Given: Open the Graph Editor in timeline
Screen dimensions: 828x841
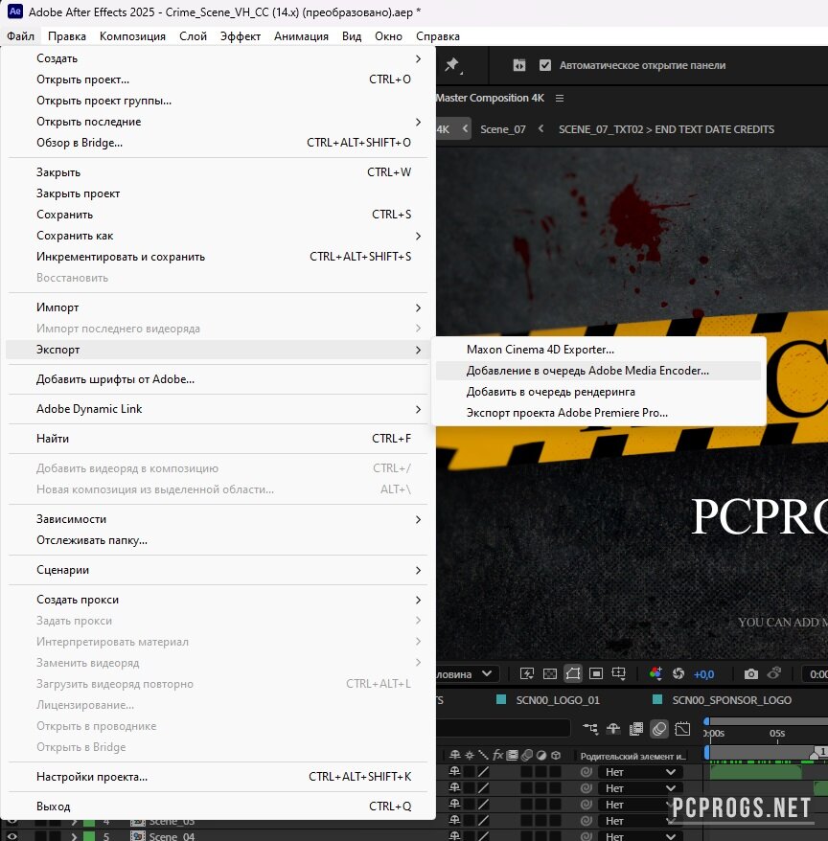Looking at the screenshot, I should tap(682, 729).
